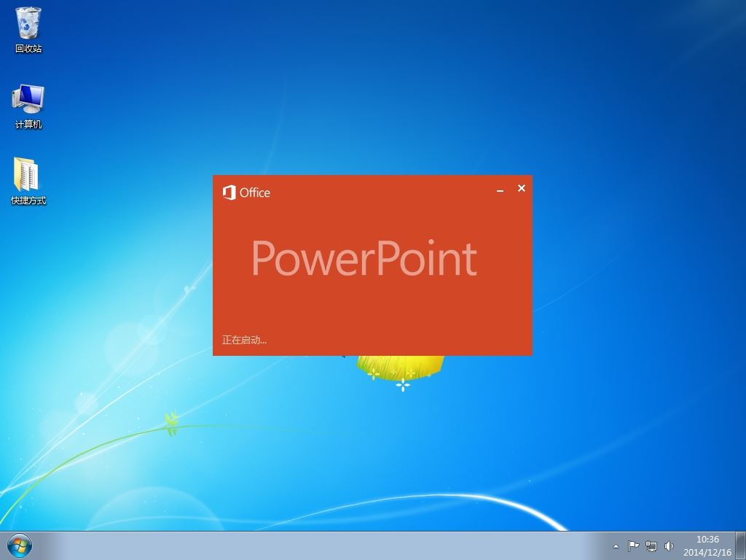
Task: Click the date 2014/12/16 in the taskbar
Action: click(x=707, y=553)
